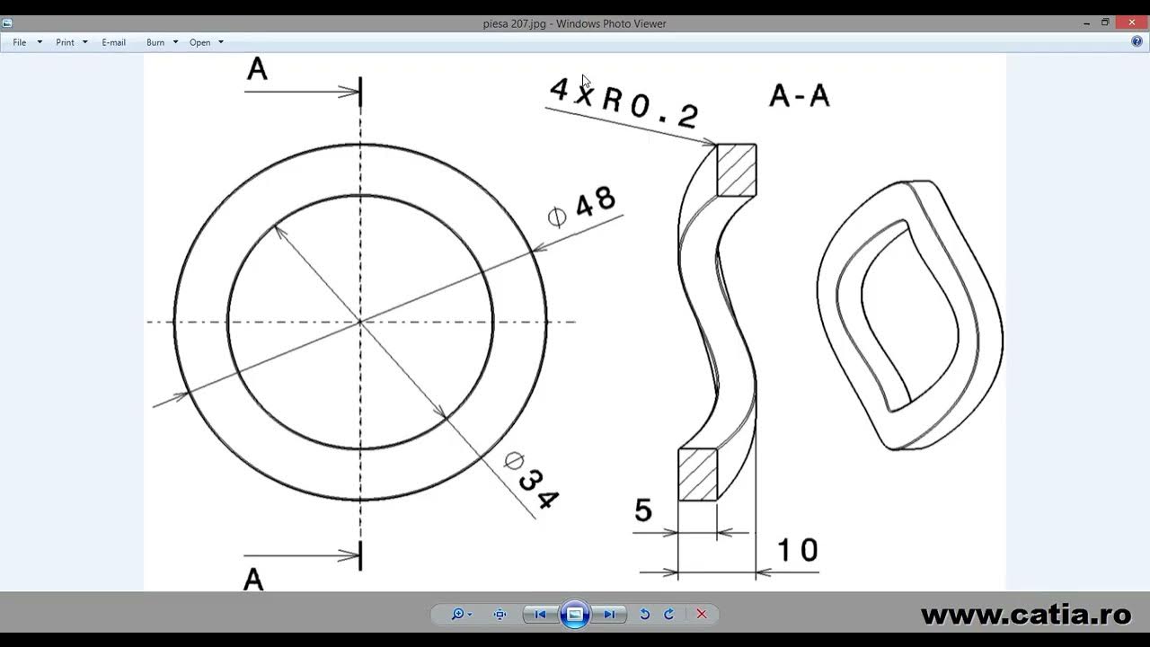Click the Help question mark icon
Image resolution: width=1150 pixels, height=647 pixels.
[1137, 41]
